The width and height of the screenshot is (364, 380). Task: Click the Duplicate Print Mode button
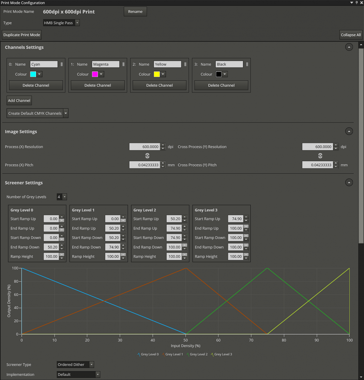pos(21,34)
